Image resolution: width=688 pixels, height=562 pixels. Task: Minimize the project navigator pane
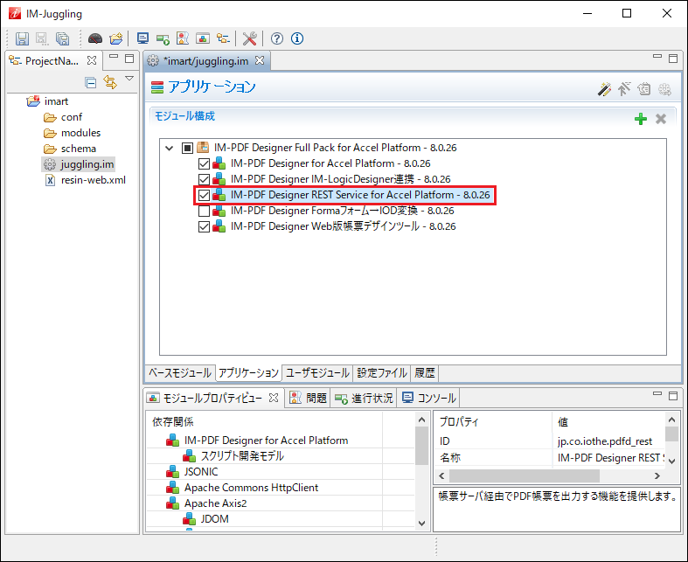[x=114, y=57]
